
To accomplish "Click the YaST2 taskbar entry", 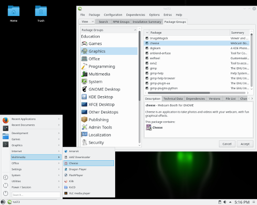I will [14, 202].
